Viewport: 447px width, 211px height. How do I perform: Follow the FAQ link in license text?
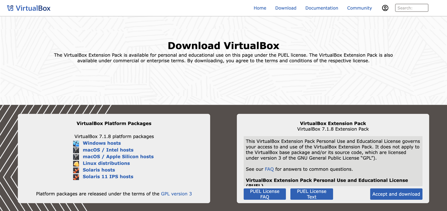pos(269,169)
